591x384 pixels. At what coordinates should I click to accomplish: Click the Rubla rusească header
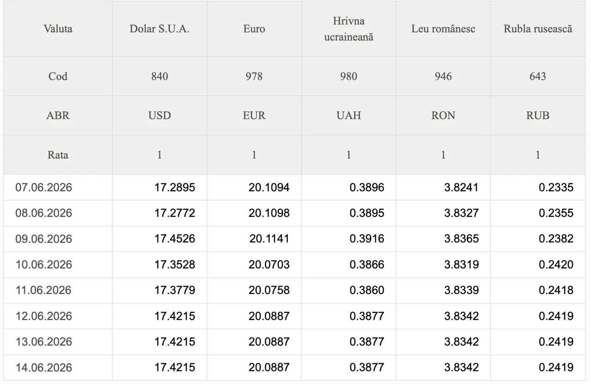tap(538, 29)
